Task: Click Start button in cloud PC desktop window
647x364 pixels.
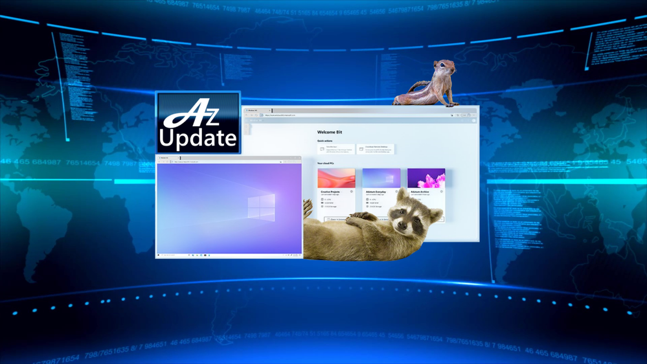Action: (x=159, y=255)
